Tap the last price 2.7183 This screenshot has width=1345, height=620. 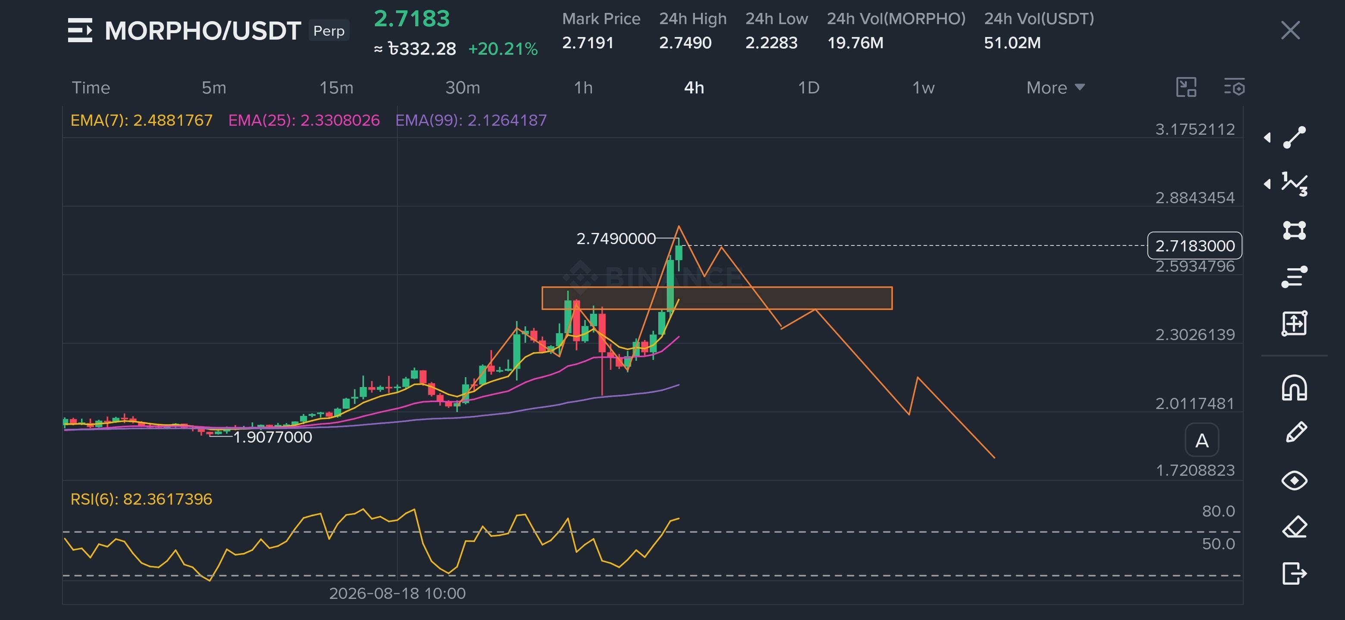click(x=412, y=19)
